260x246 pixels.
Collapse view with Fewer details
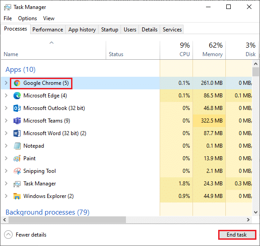click(25, 235)
